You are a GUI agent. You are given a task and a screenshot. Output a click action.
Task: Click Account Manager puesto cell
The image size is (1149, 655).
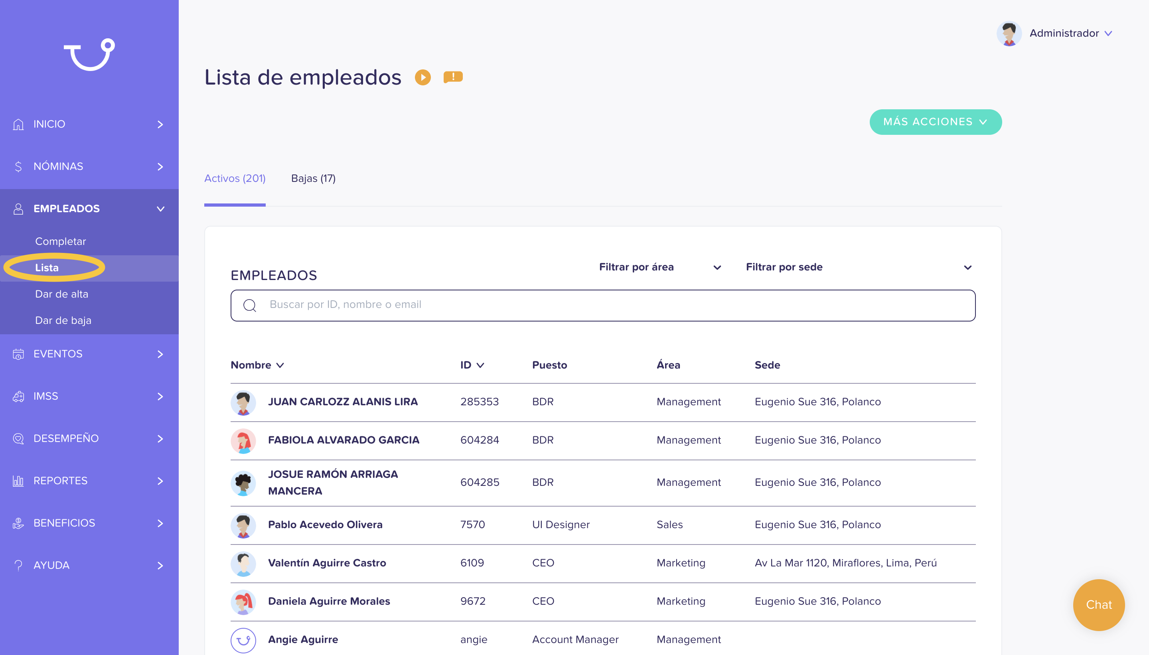(x=575, y=639)
